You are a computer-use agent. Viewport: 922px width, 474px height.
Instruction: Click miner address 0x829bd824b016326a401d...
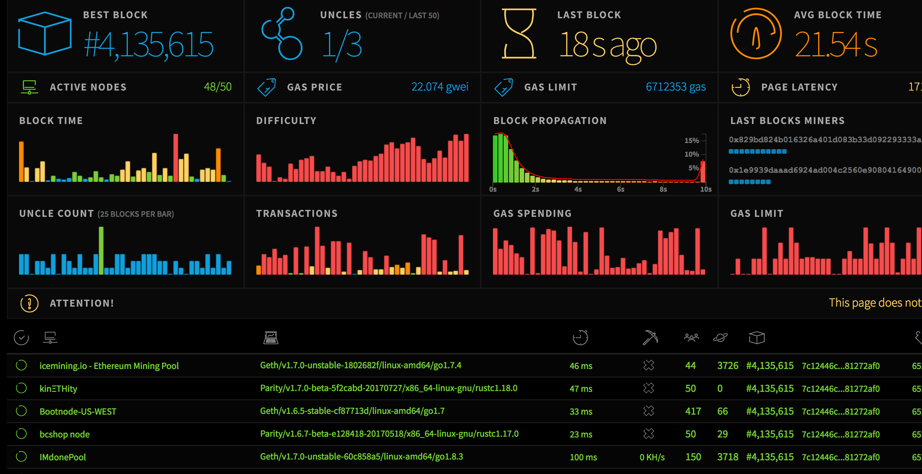click(825, 140)
